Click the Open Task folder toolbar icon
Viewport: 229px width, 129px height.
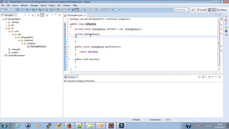tap(62, 10)
